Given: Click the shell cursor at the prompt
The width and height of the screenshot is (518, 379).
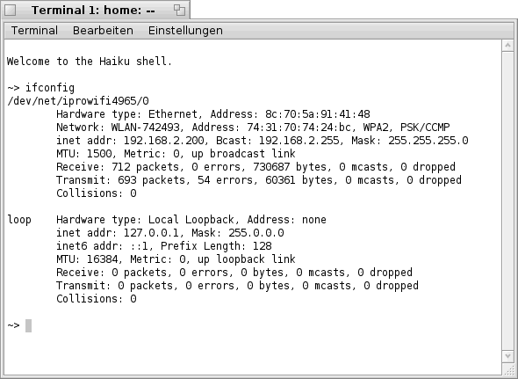Looking at the screenshot, I should 28,325.
